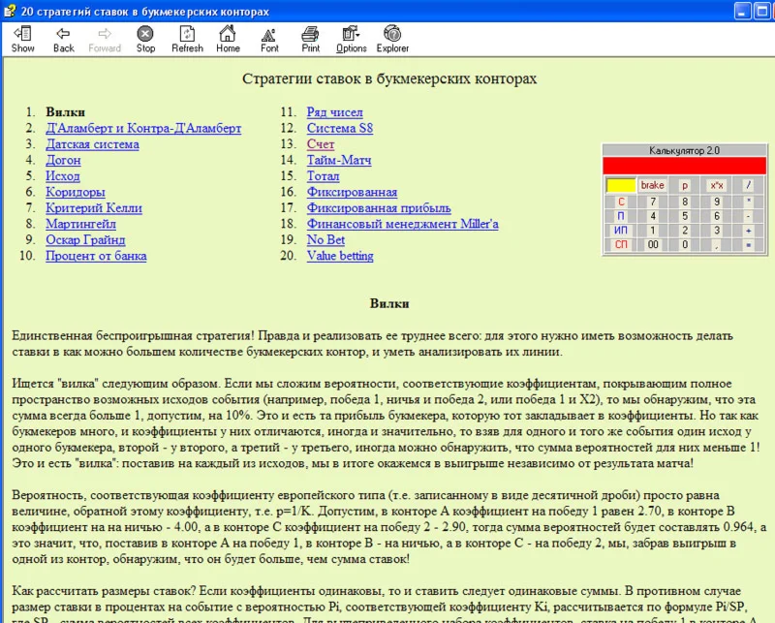Open the Догон strategy link
The height and width of the screenshot is (623, 775).
pyautogui.click(x=63, y=160)
